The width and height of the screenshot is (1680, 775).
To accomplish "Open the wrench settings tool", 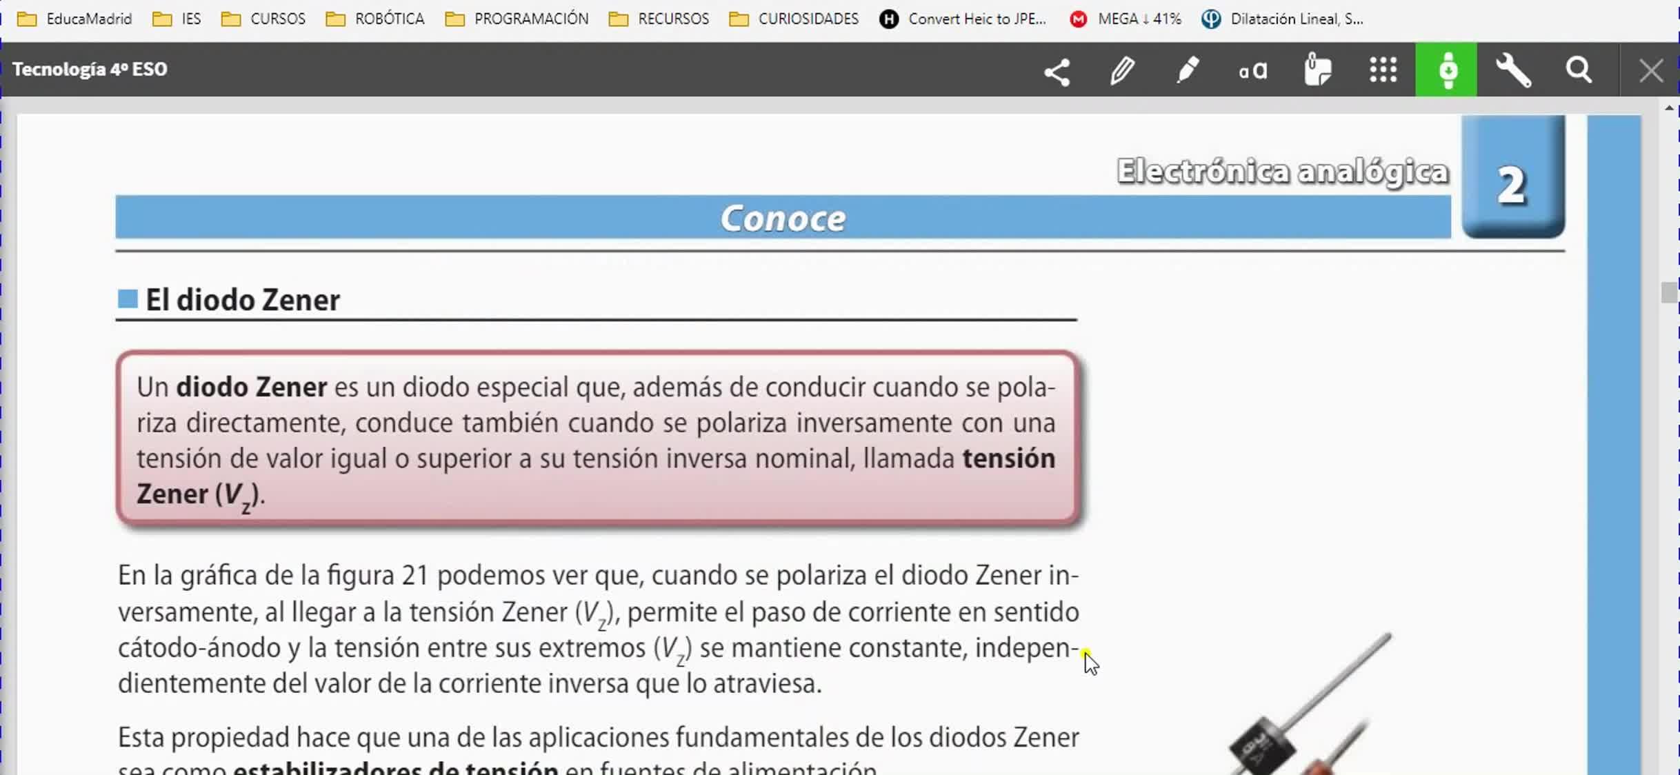I will point(1513,70).
